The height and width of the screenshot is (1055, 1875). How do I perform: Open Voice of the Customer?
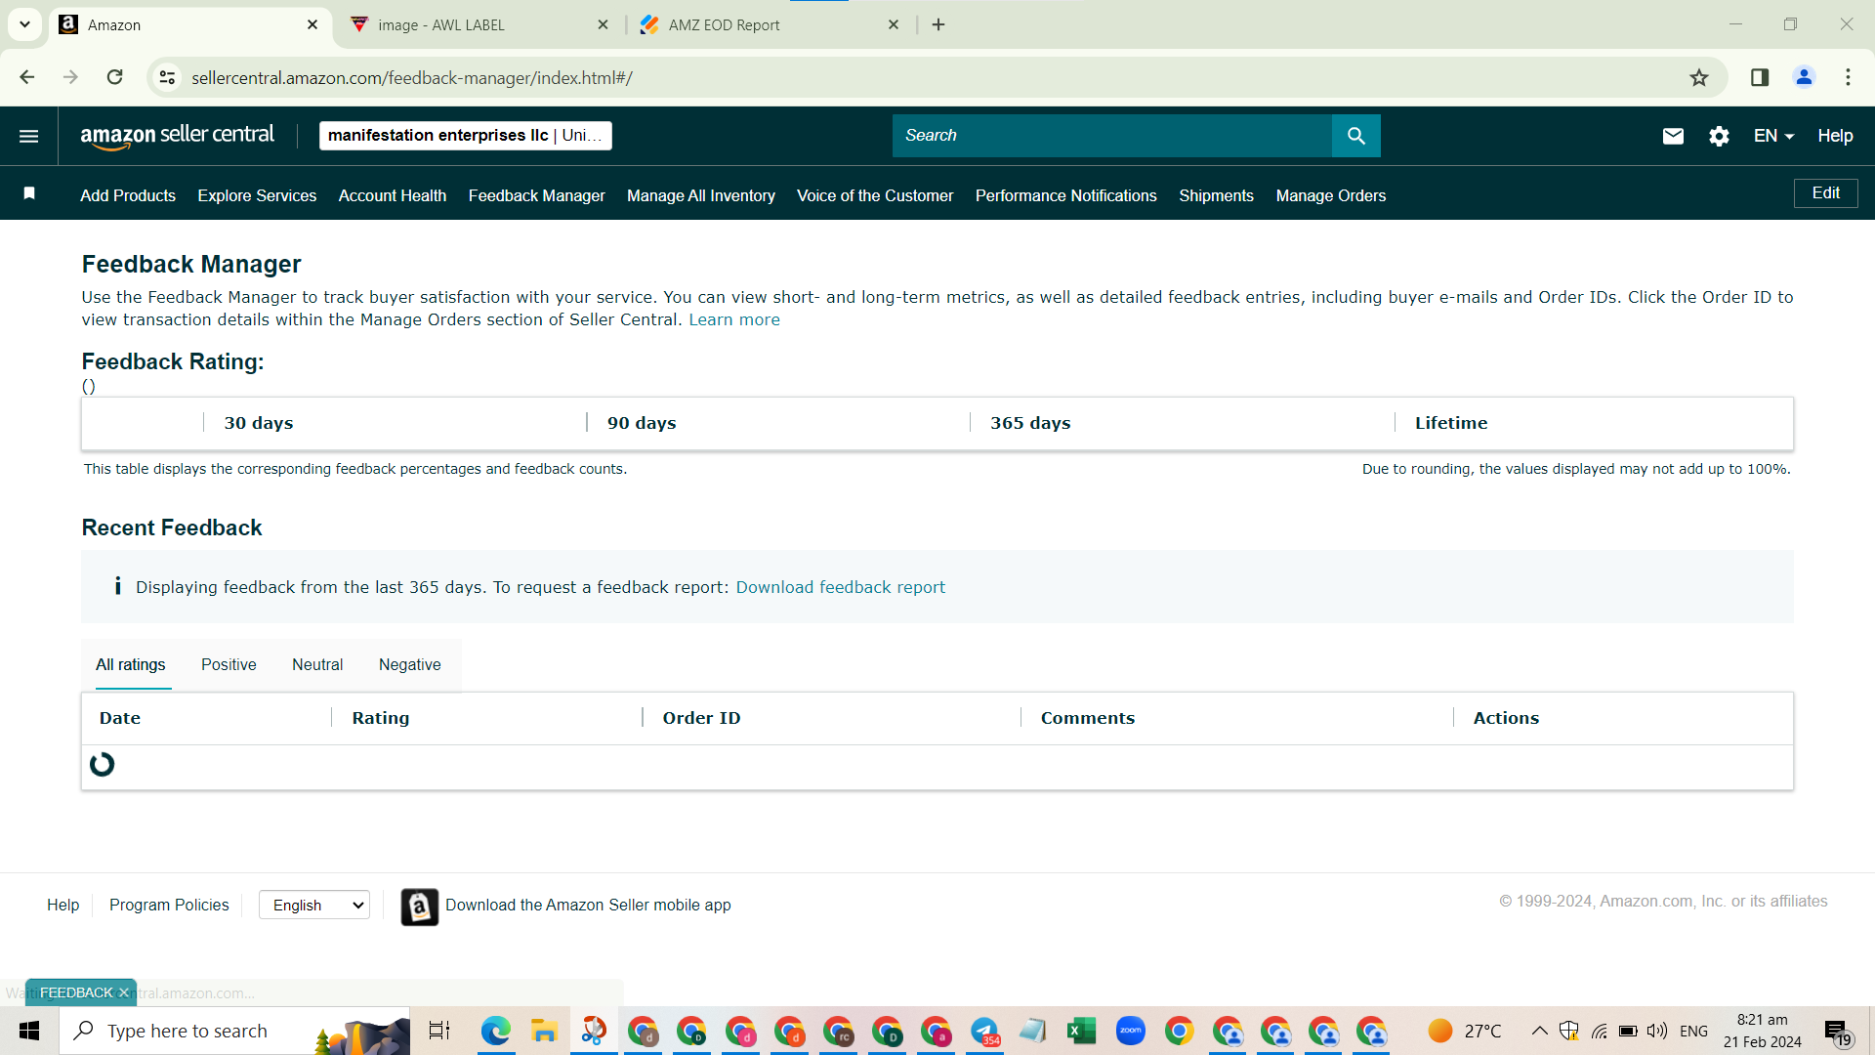[875, 196]
